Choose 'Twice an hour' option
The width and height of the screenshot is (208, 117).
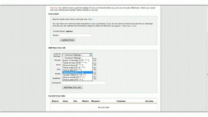pyautogui.click(x=77, y=63)
